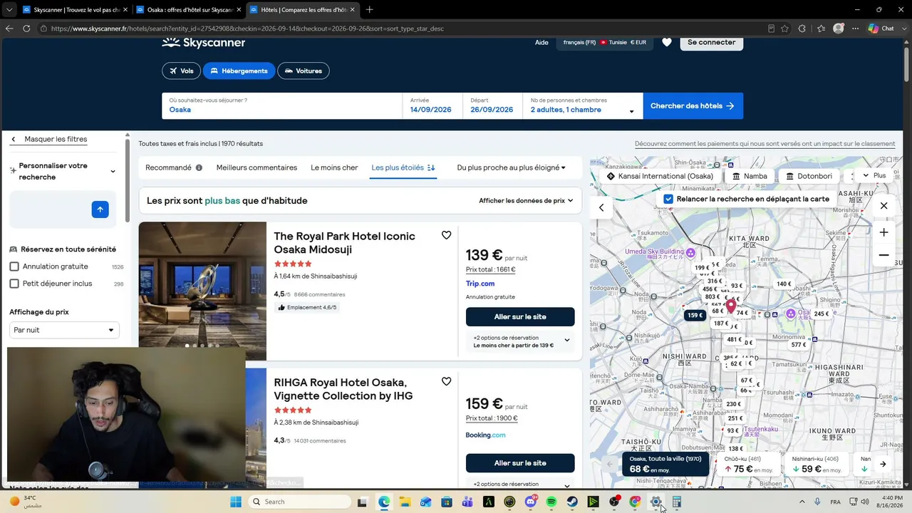Select the Chūō-ku area price card

(x=748, y=465)
